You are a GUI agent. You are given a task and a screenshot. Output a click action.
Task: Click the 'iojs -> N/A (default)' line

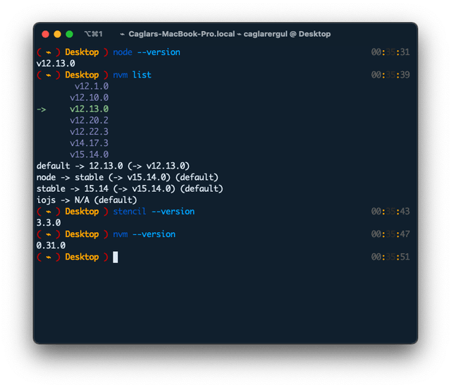87,200
